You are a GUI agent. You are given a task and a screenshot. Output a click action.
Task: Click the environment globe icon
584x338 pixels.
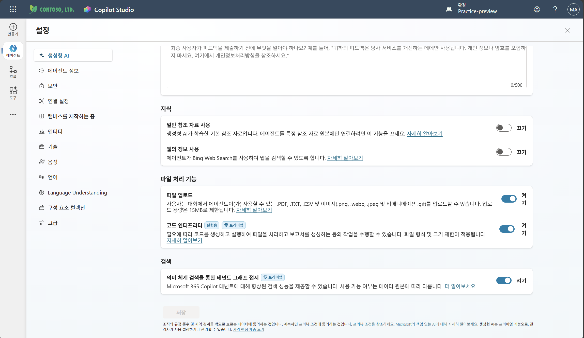pos(449,9)
